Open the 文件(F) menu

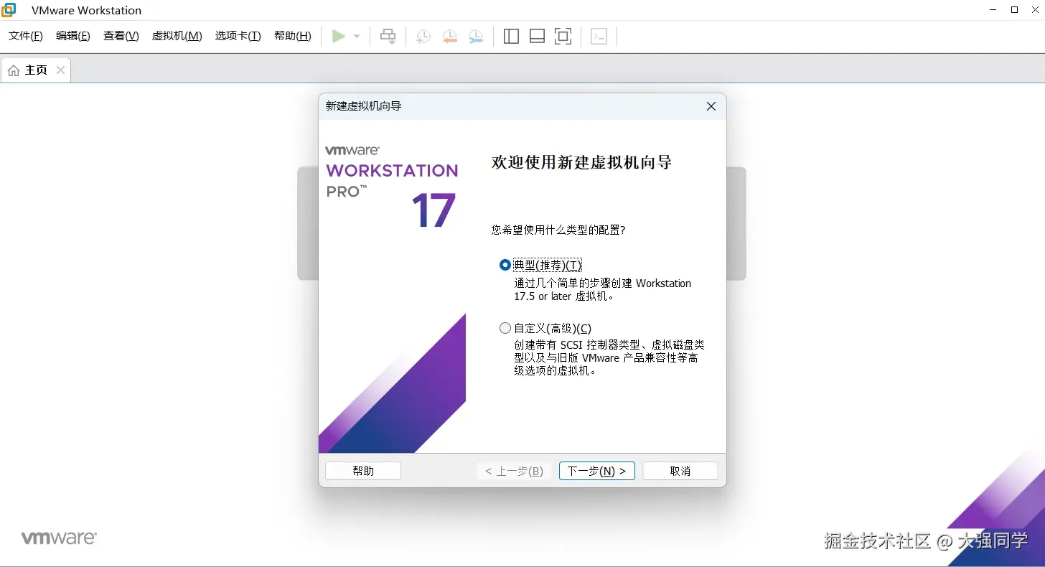coord(26,36)
